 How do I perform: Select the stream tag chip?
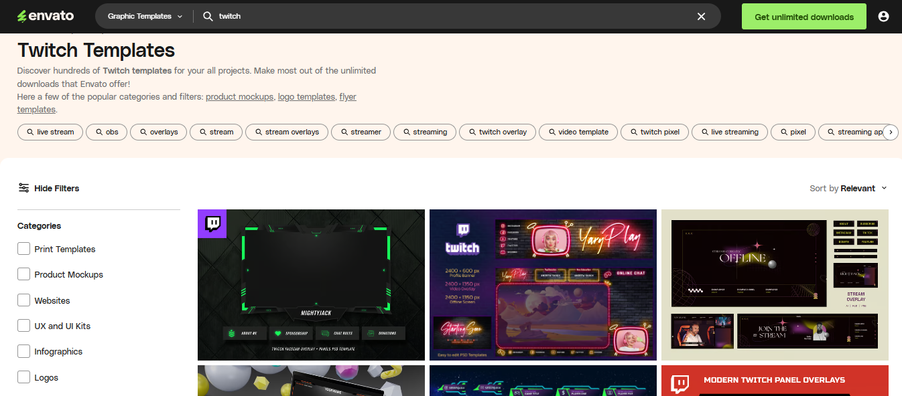(216, 132)
